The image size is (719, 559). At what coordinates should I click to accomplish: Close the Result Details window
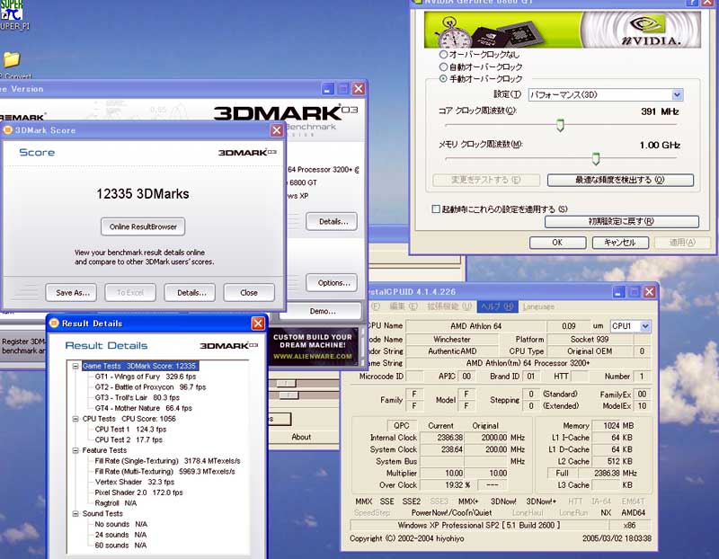pos(258,324)
